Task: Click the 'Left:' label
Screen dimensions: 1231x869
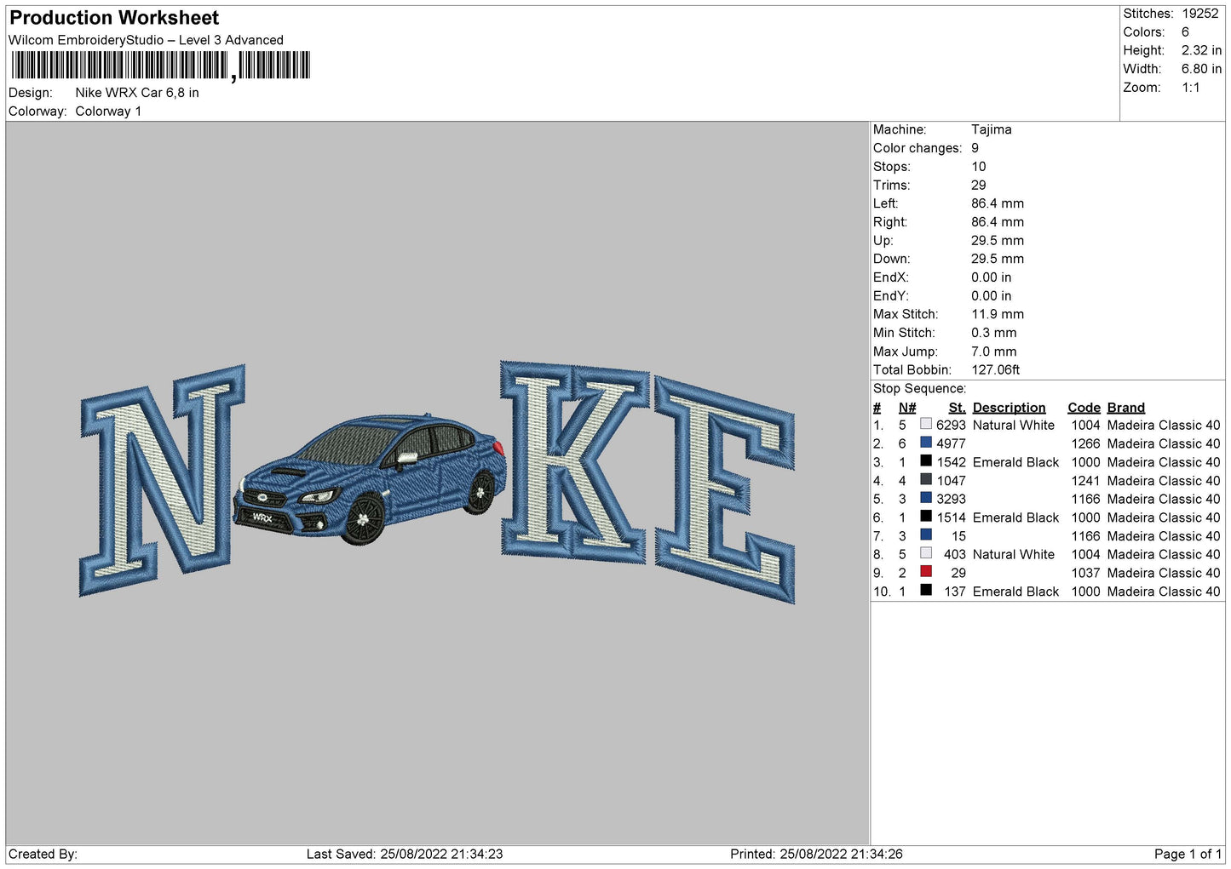Action: [x=885, y=203]
